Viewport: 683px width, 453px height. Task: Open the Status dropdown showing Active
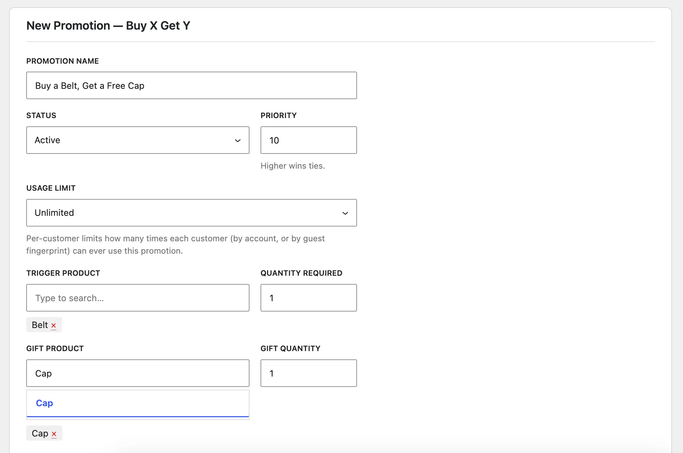tap(138, 140)
